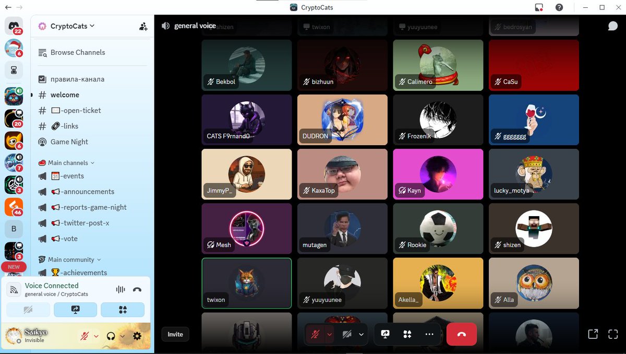
Task: Open the Santa hat server icon
Action: (x=14, y=48)
